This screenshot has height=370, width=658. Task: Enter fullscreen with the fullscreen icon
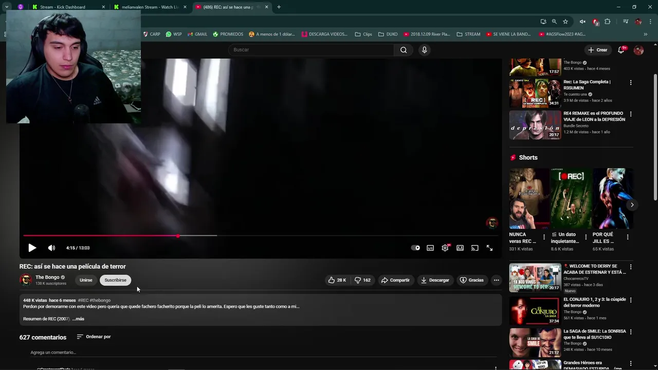(489, 248)
